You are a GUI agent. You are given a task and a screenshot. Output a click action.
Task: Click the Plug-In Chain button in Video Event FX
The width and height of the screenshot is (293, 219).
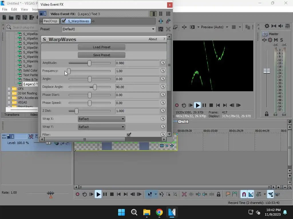point(161,21)
